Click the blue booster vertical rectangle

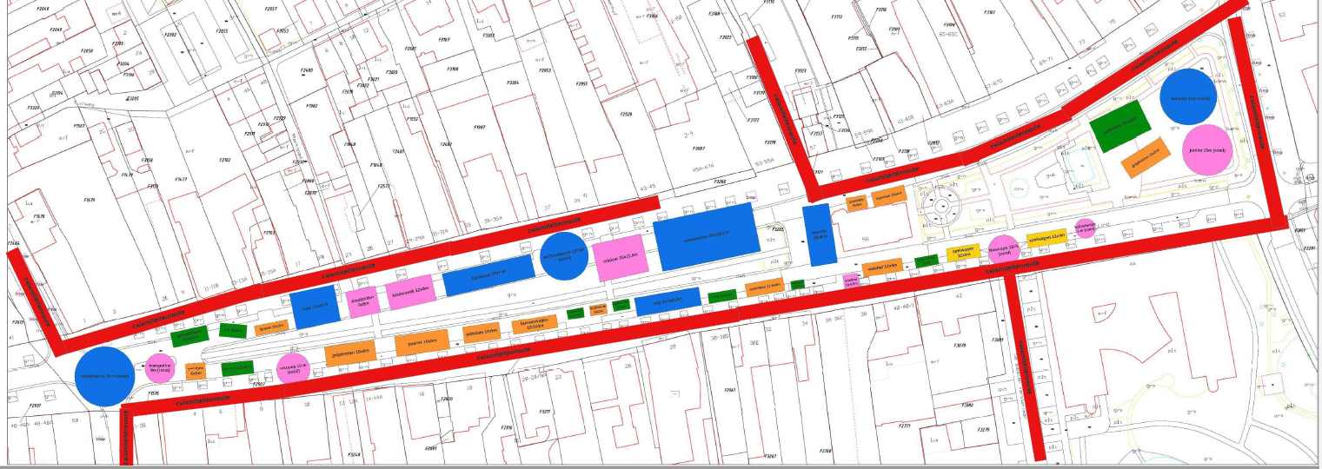click(819, 234)
